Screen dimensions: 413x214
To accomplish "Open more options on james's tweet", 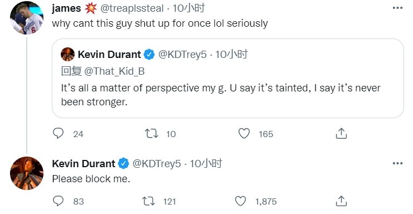I will (397, 8).
